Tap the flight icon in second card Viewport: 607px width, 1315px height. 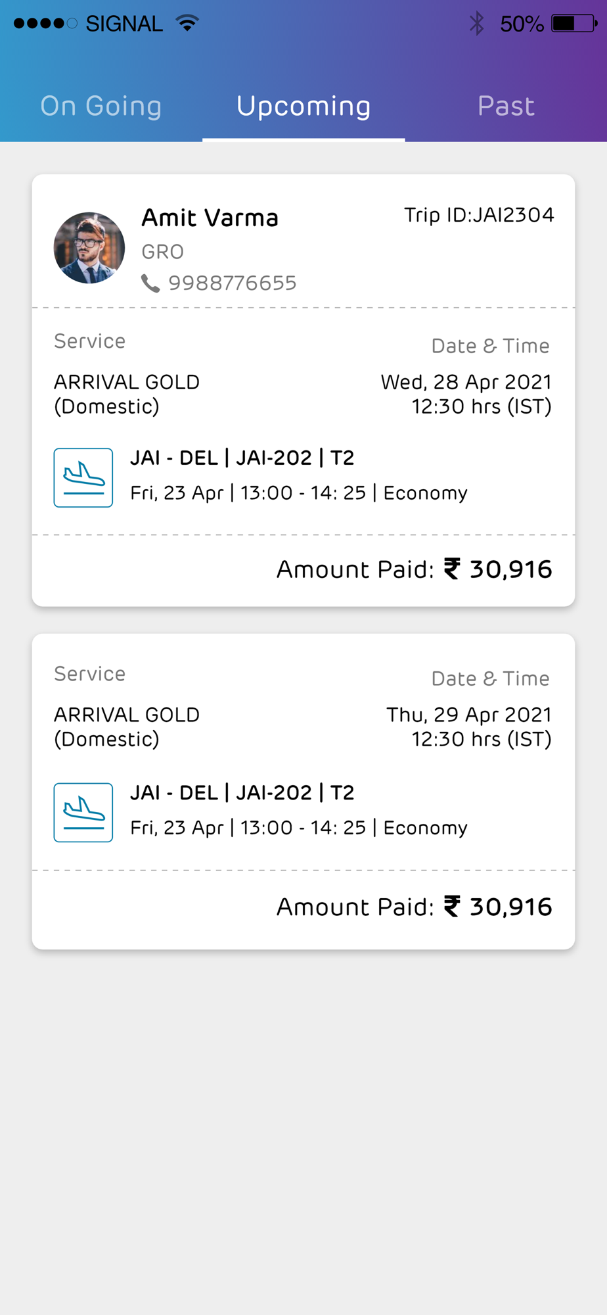pos(83,812)
